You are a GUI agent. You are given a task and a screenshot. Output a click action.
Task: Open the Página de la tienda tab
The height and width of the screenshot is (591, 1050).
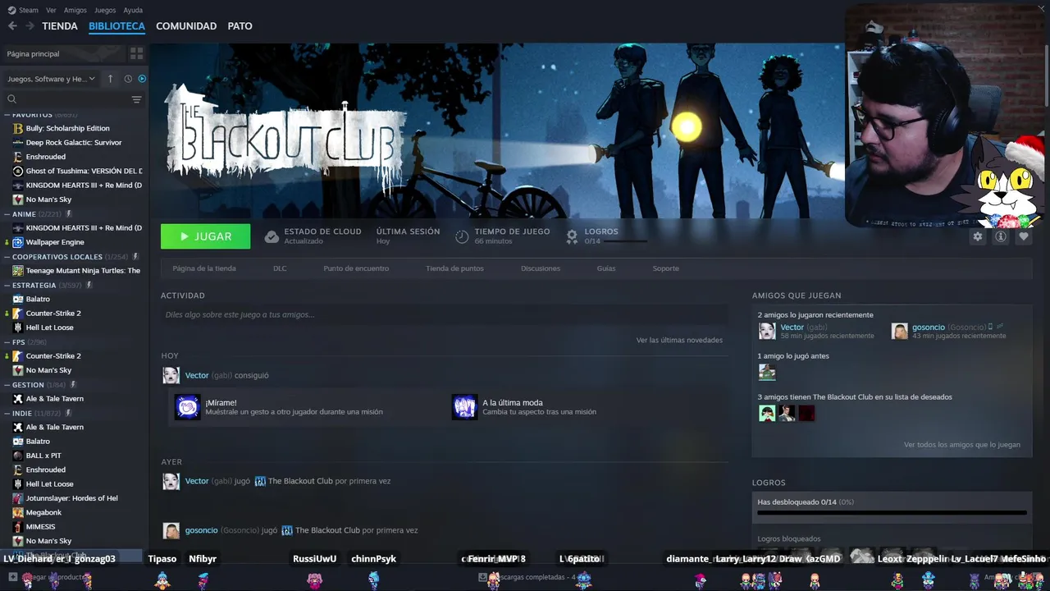(204, 268)
